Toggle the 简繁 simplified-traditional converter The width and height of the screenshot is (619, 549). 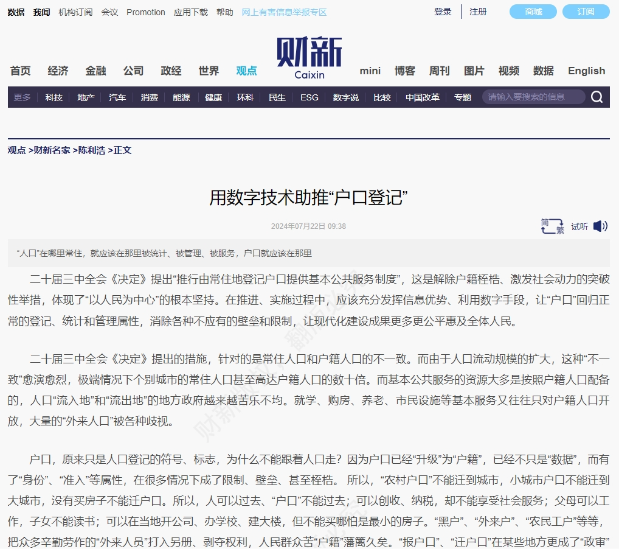(x=552, y=226)
